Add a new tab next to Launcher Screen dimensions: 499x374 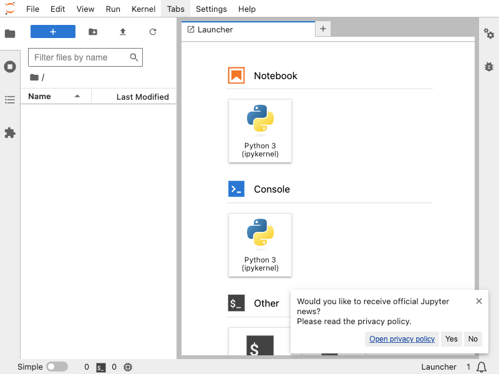click(323, 29)
